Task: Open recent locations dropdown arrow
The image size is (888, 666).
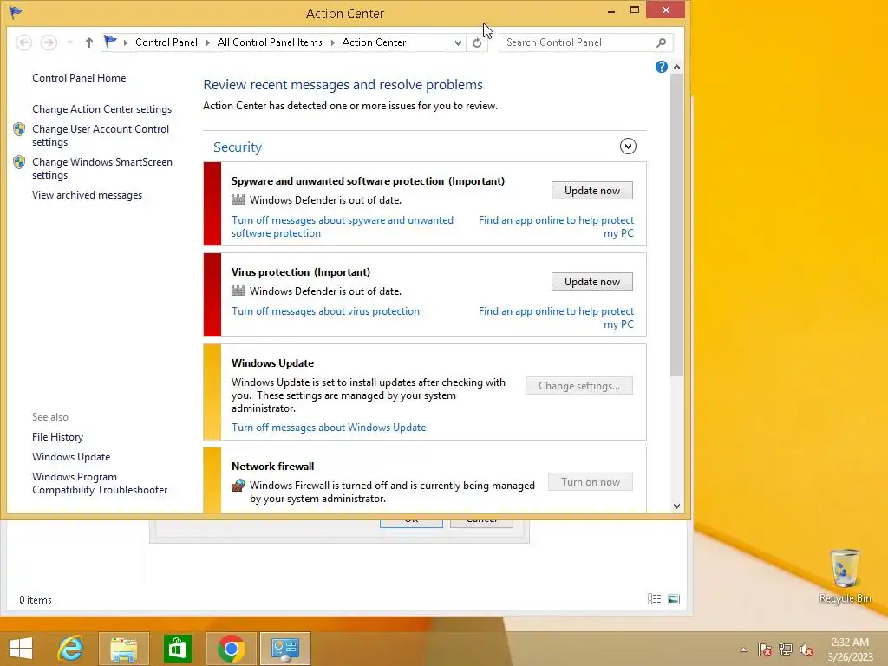Action: (69, 42)
